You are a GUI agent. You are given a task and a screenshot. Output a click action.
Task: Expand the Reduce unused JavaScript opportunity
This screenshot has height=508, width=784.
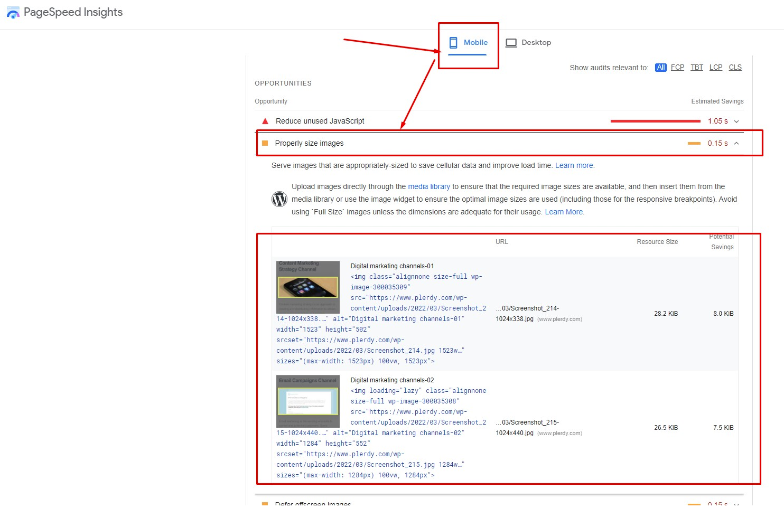pos(736,121)
